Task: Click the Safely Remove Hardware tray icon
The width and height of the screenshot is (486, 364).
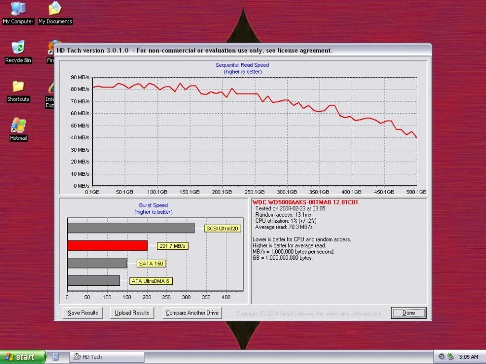Action: pyautogui.click(x=451, y=357)
